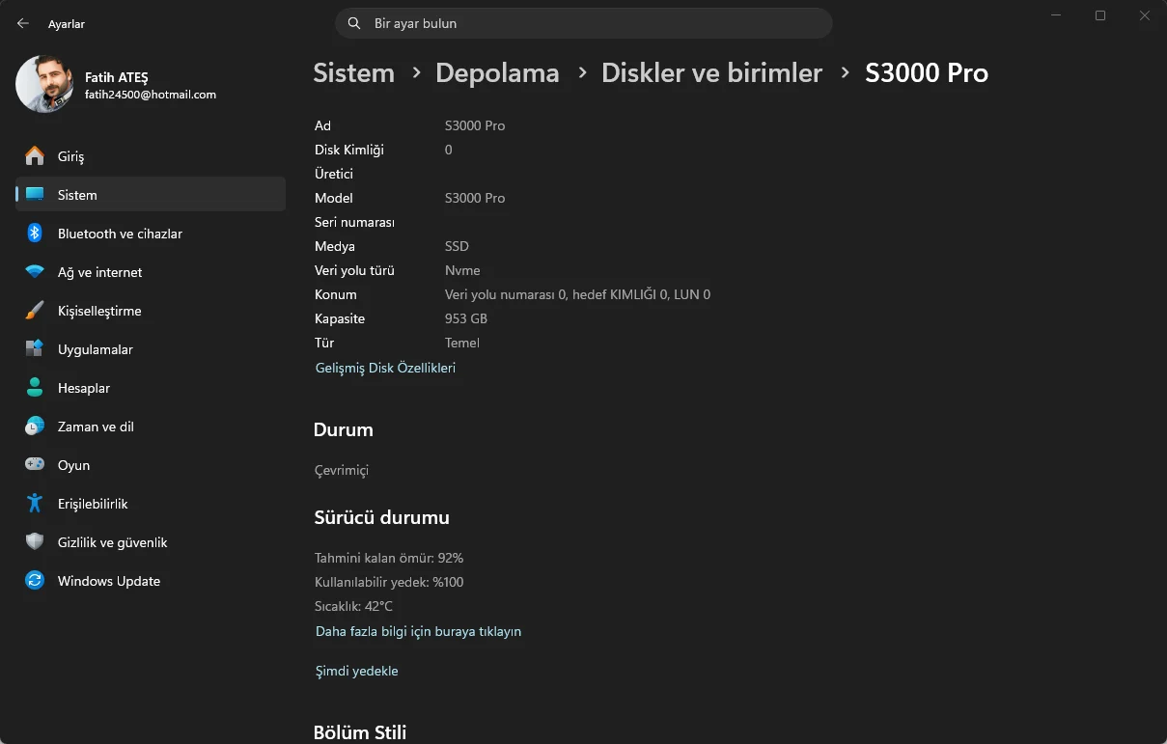Maximize the Ayarlar window

1100,15
